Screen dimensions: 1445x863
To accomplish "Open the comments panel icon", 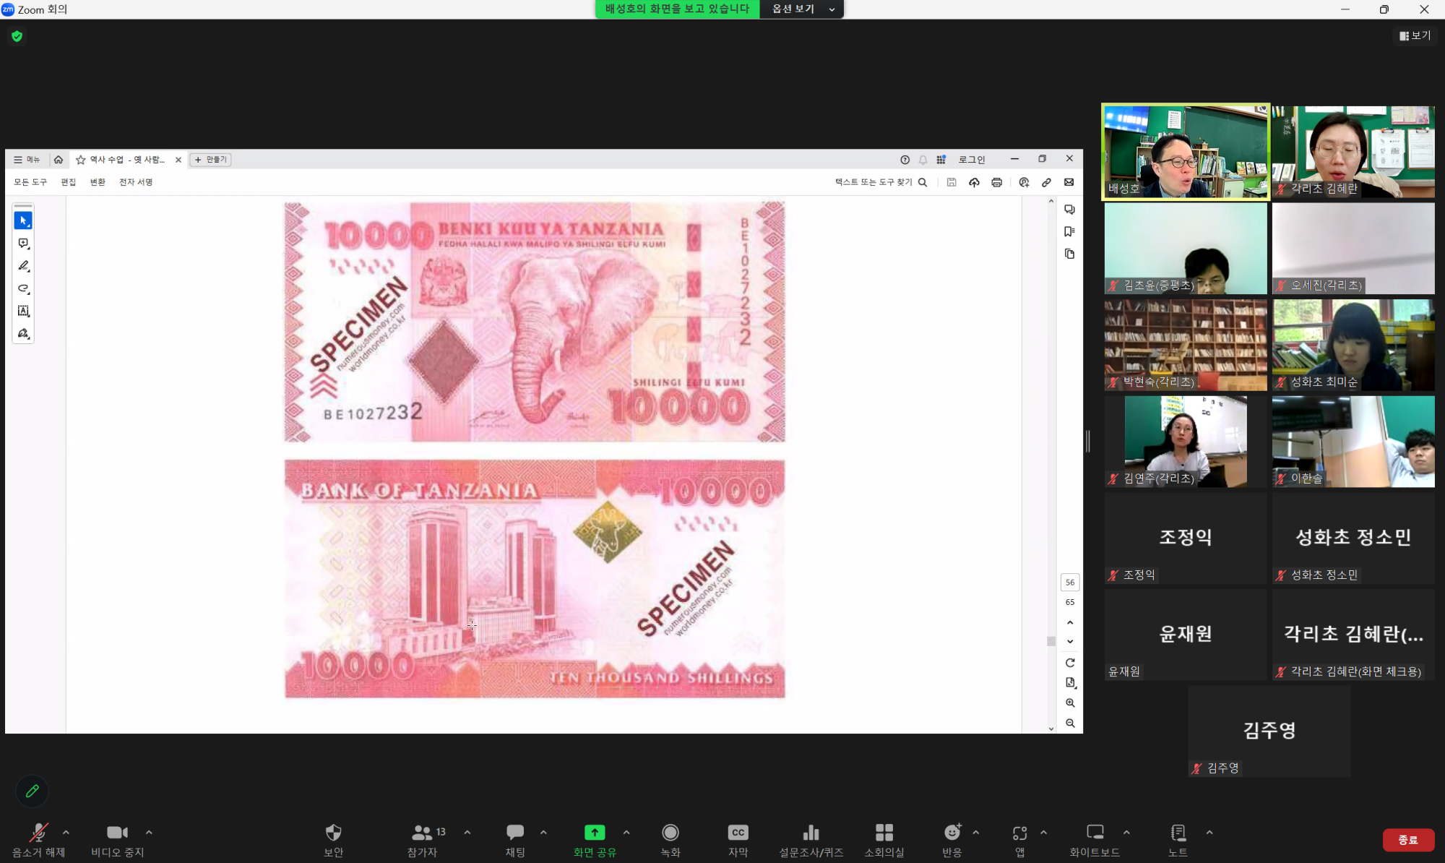I will pyautogui.click(x=1069, y=210).
